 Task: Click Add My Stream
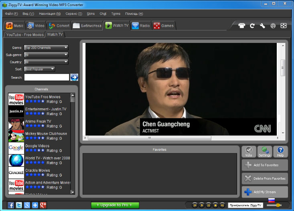click(x=265, y=192)
